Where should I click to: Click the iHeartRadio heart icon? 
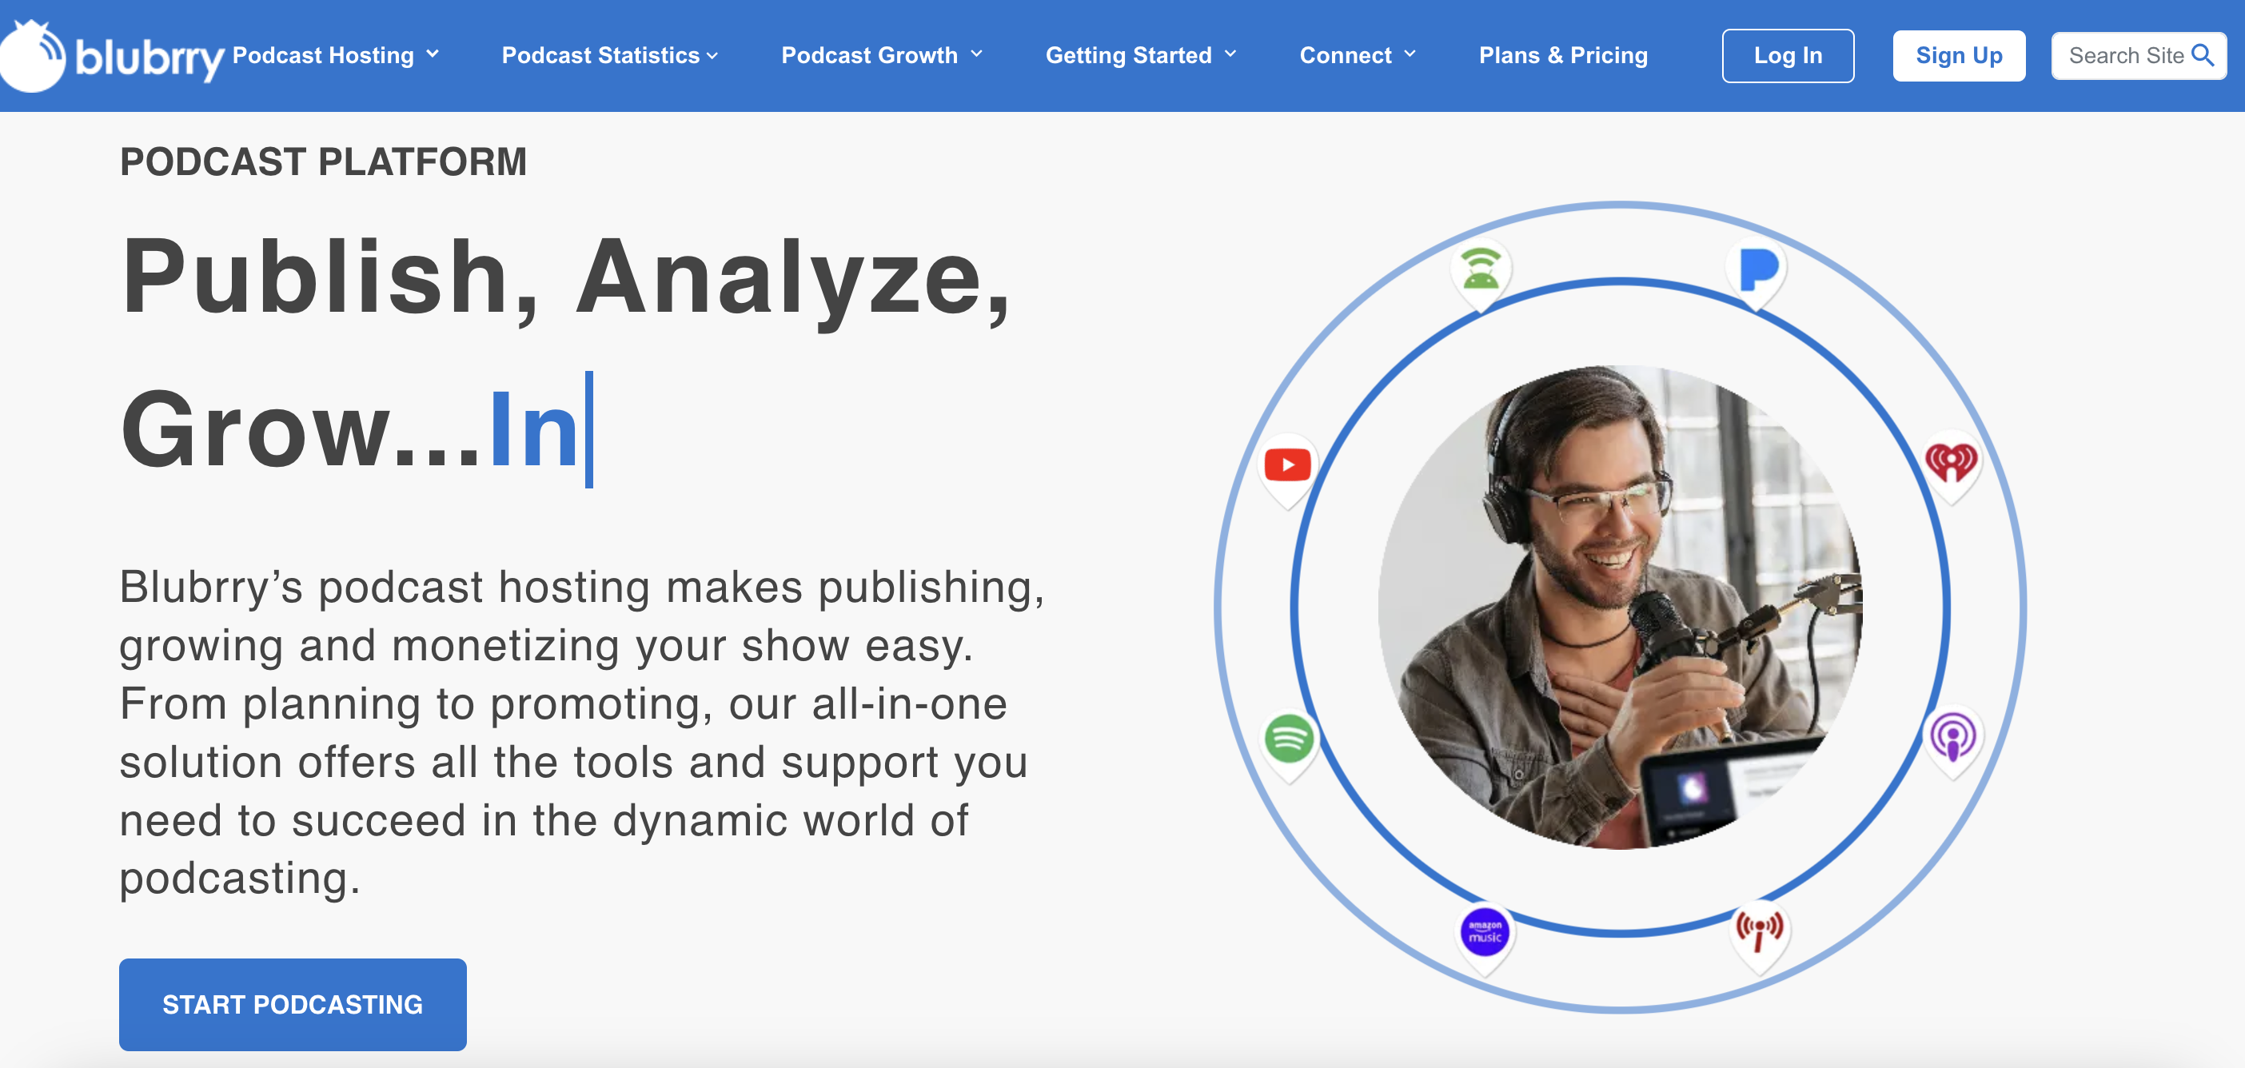pos(1951,462)
